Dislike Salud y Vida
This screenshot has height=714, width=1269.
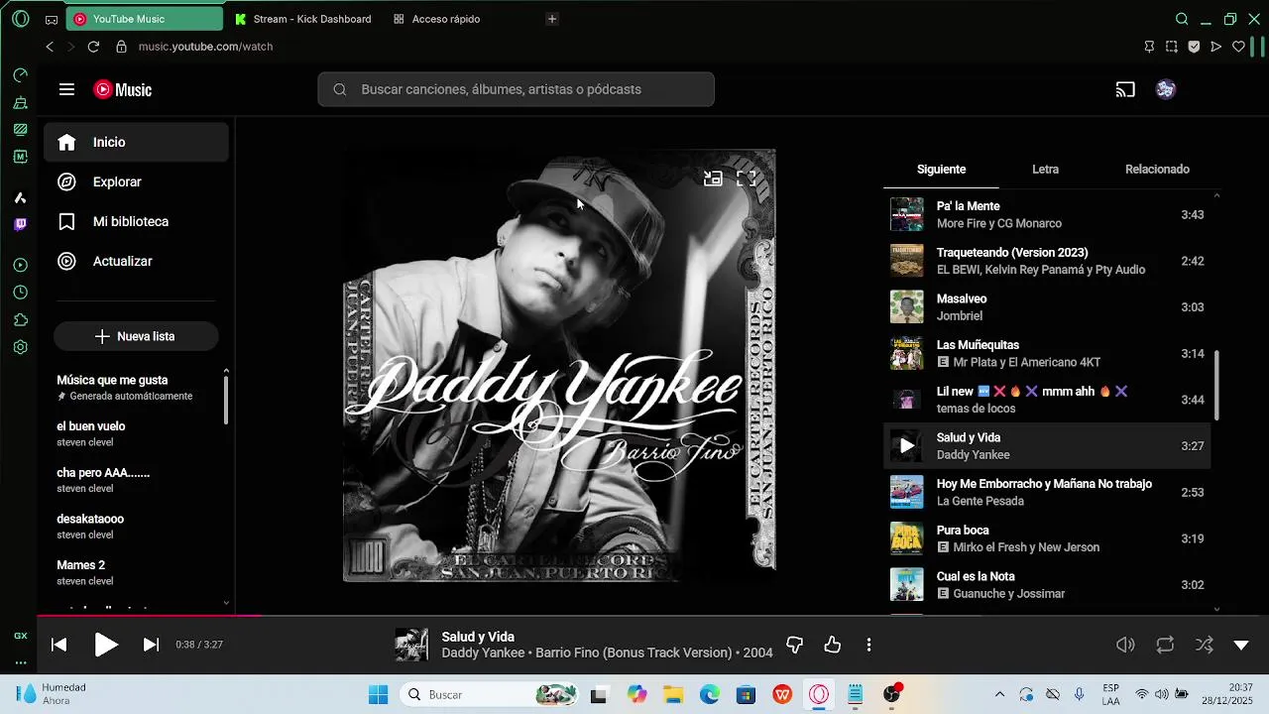(794, 645)
